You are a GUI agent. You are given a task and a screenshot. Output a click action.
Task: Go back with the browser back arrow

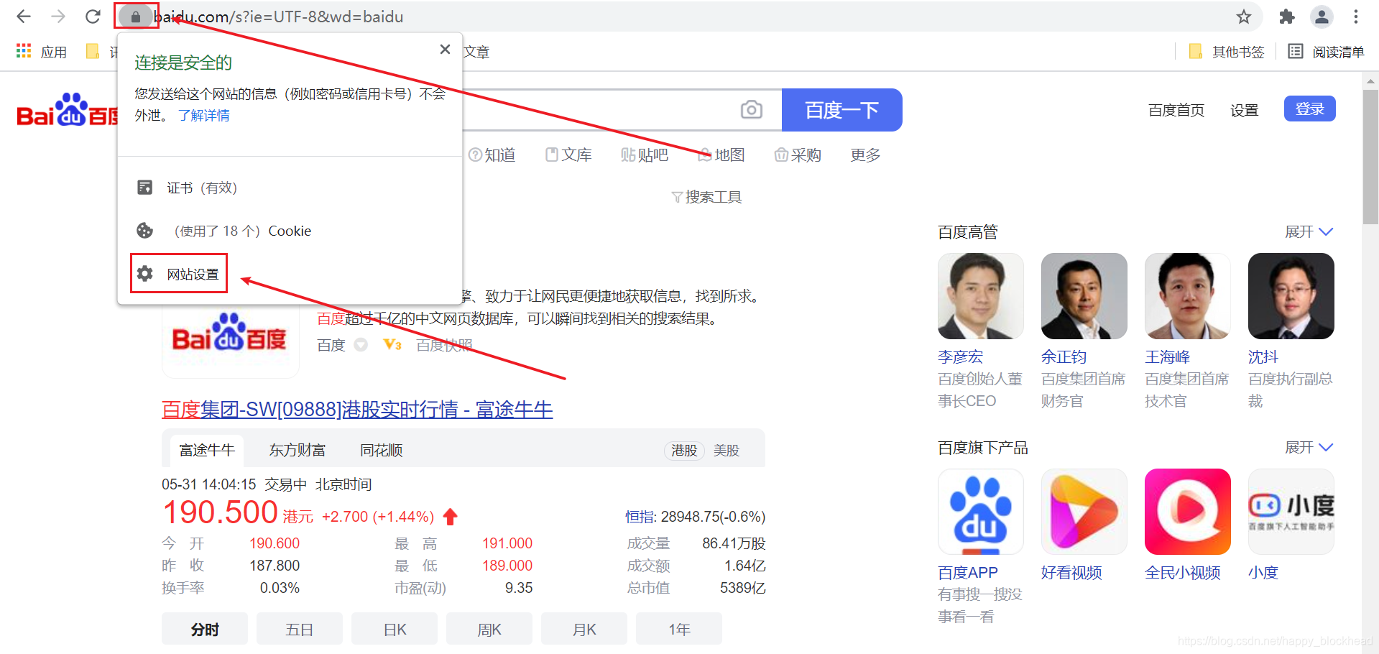24,17
